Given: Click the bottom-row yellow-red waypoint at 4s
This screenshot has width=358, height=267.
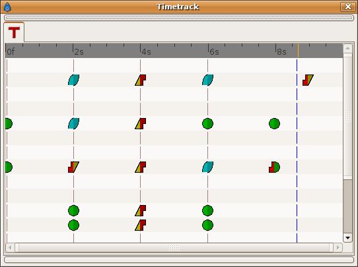Looking at the screenshot, I should (x=141, y=225).
